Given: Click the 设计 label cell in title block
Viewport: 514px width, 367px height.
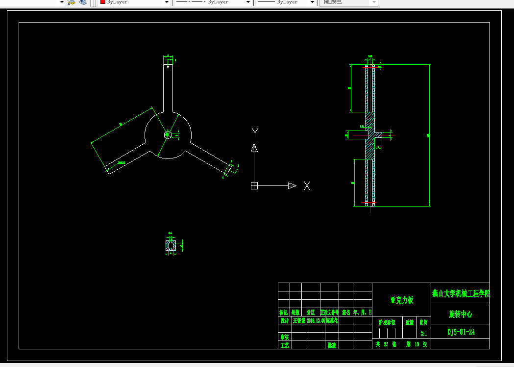Looking at the screenshot, I should coord(285,320).
